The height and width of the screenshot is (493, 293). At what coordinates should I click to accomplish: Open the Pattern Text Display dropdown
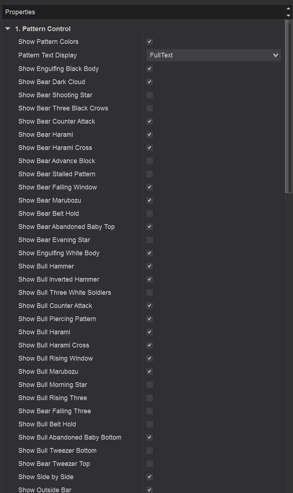[x=213, y=55]
